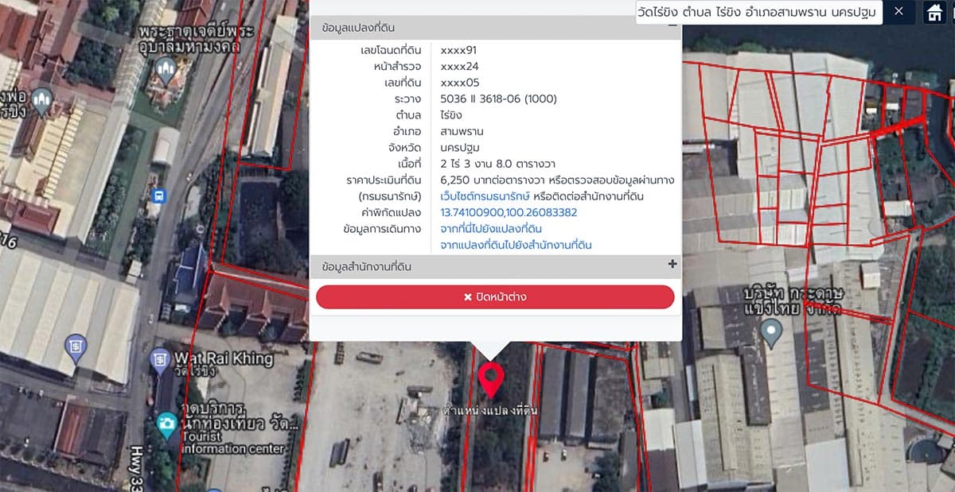Open the เว็บไซต์กรมธนารักษ์ link

(485, 196)
